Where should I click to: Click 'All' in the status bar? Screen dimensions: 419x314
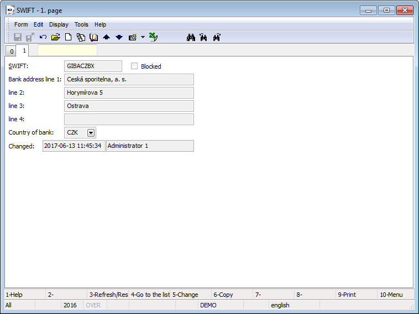click(8, 305)
